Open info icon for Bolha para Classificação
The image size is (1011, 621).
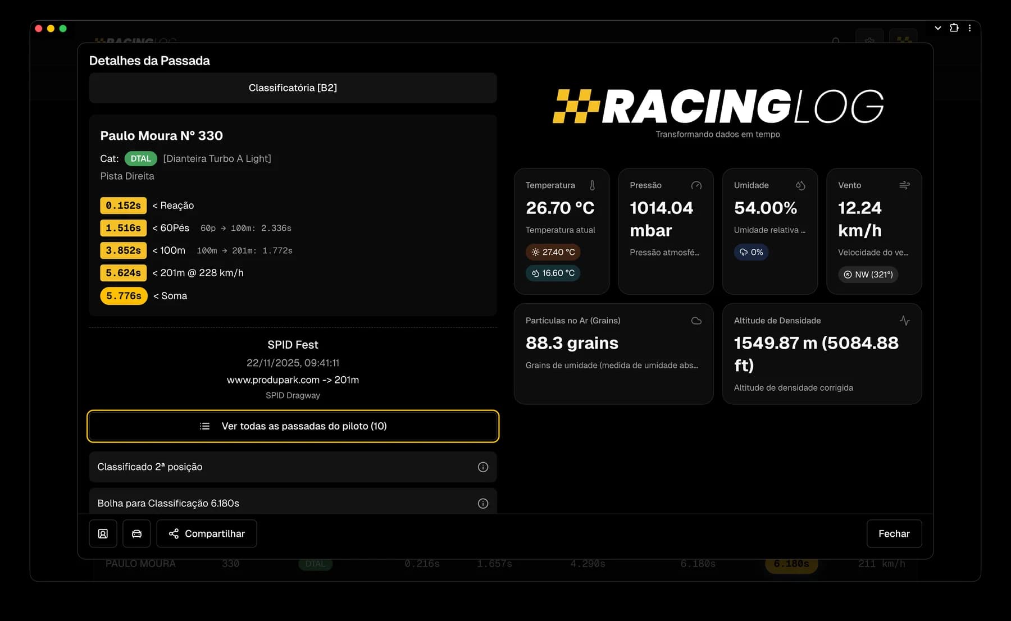pos(483,504)
